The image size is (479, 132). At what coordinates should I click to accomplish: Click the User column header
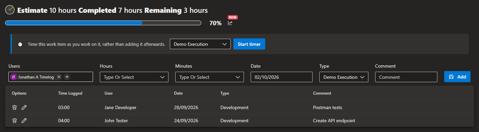pyautogui.click(x=109, y=93)
